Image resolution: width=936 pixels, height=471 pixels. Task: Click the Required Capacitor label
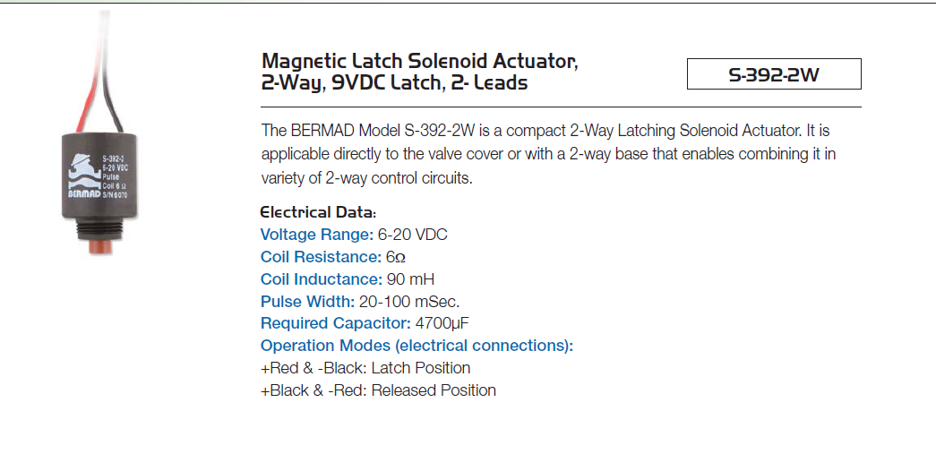coord(336,323)
